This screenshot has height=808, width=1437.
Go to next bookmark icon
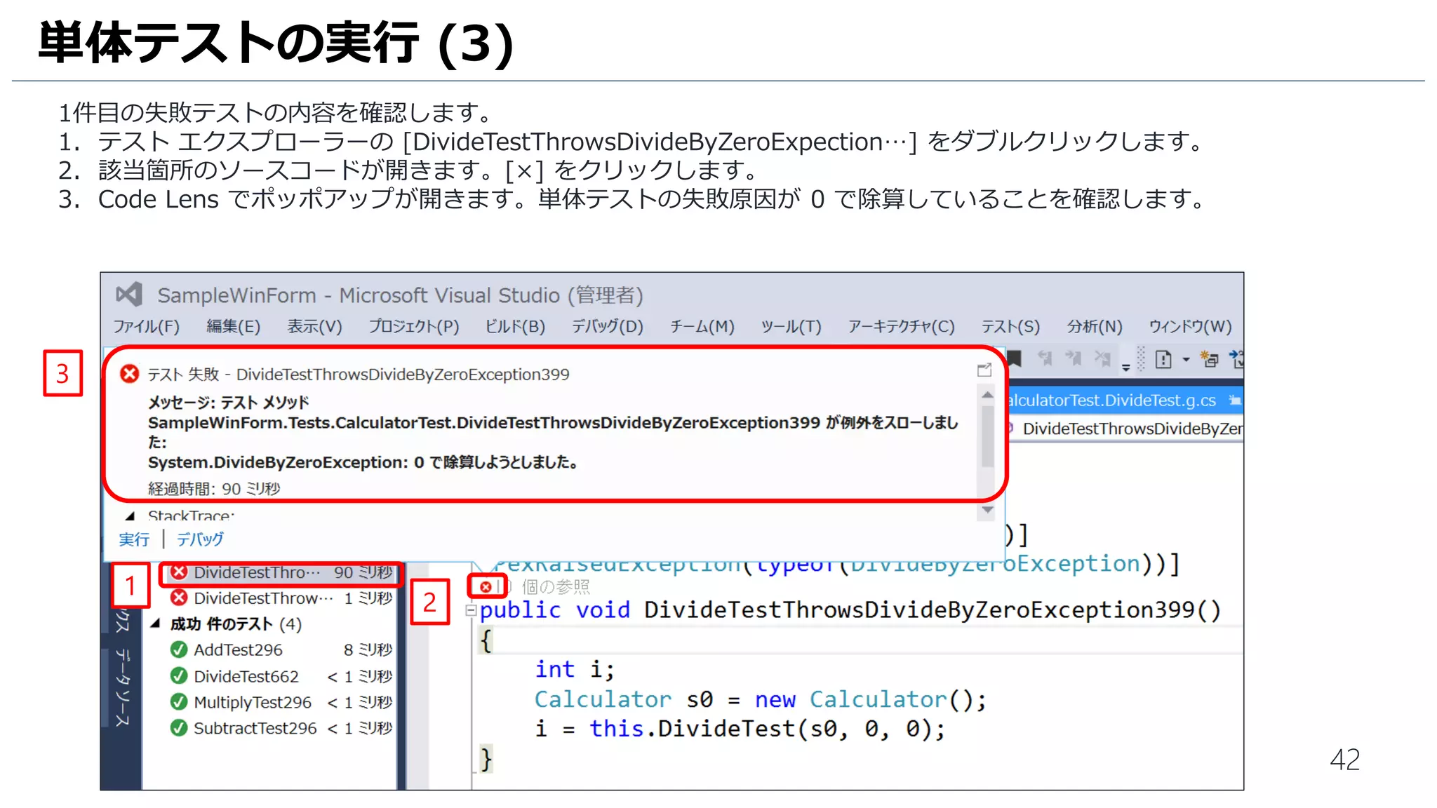pyautogui.click(x=1074, y=359)
